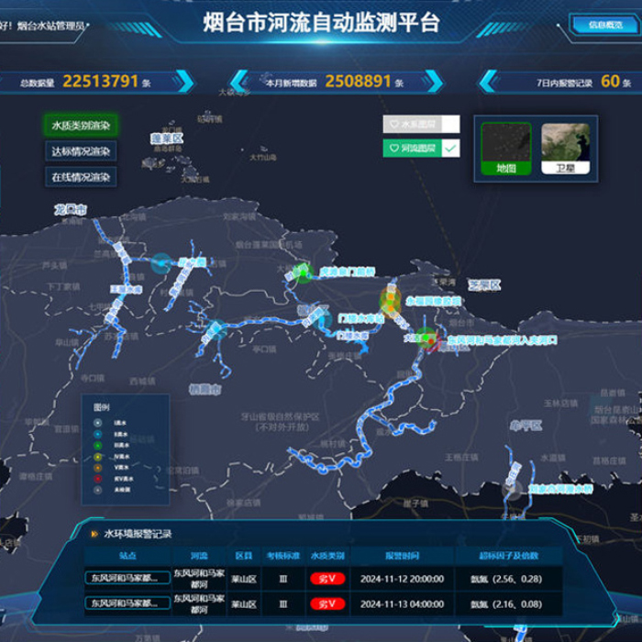This screenshot has width=642, height=642.
Task: Click the 未检测 grey legend swatch
Action: point(97,490)
